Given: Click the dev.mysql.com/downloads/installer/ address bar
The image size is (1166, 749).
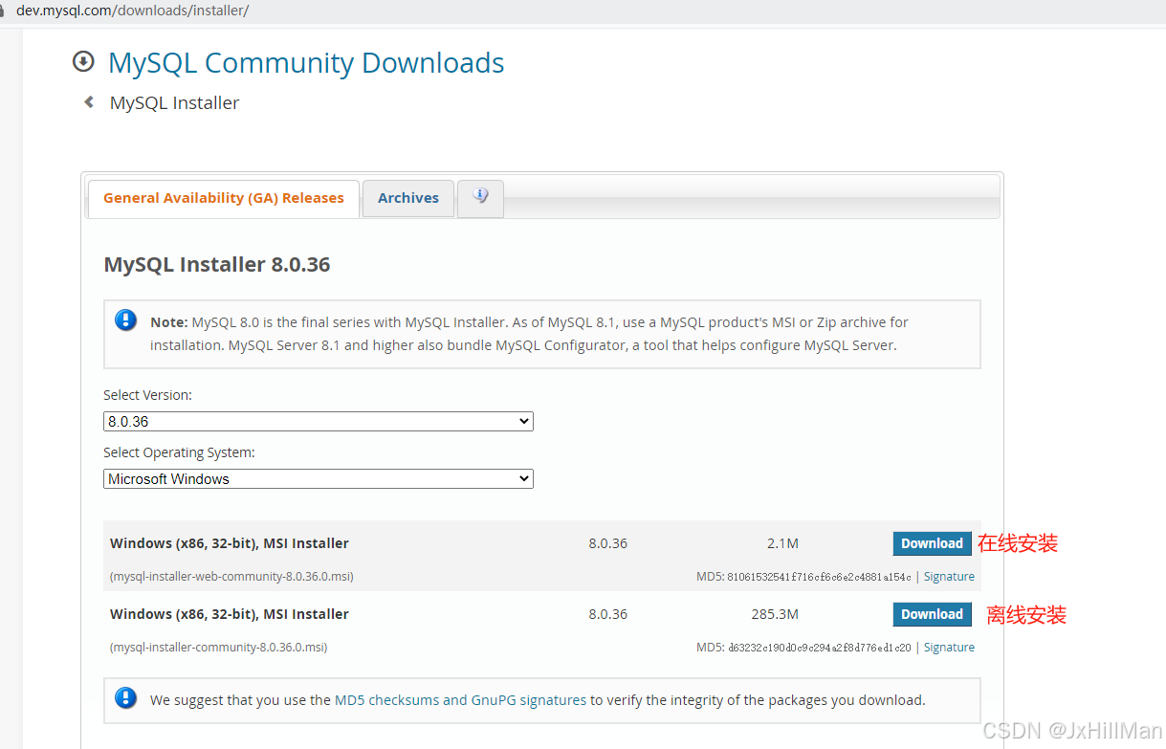Looking at the screenshot, I should [x=133, y=11].
